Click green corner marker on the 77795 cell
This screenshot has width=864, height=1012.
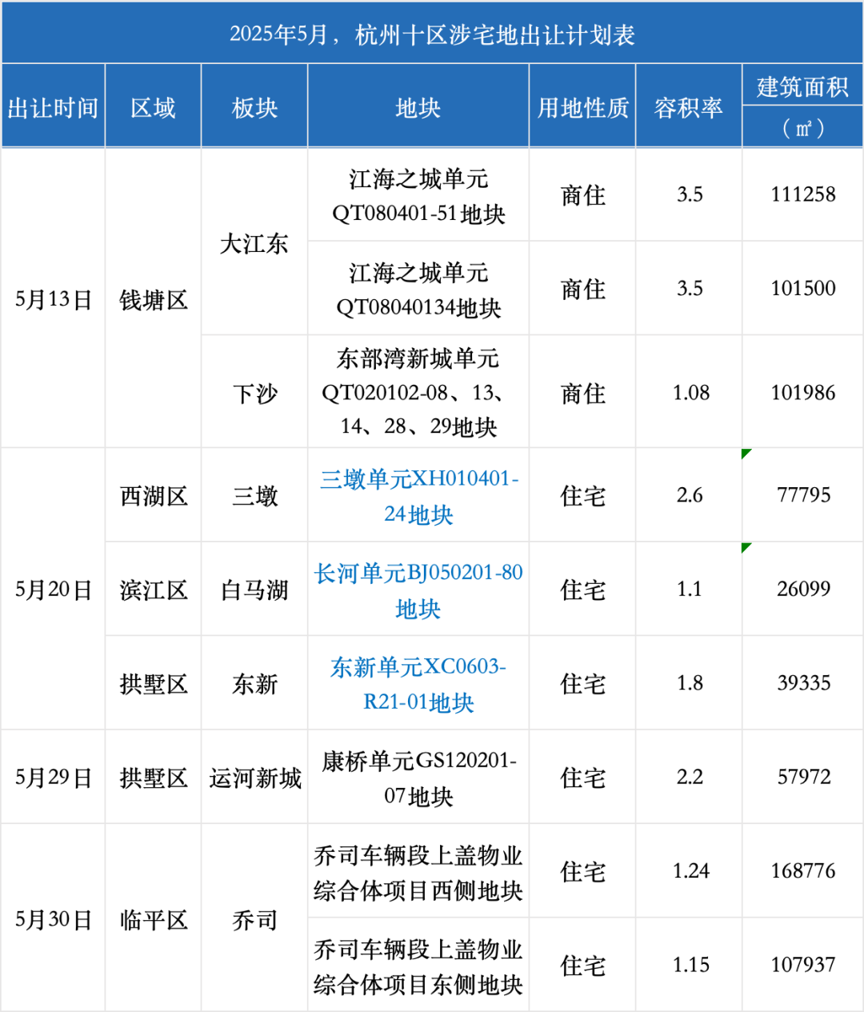[746, 454]
